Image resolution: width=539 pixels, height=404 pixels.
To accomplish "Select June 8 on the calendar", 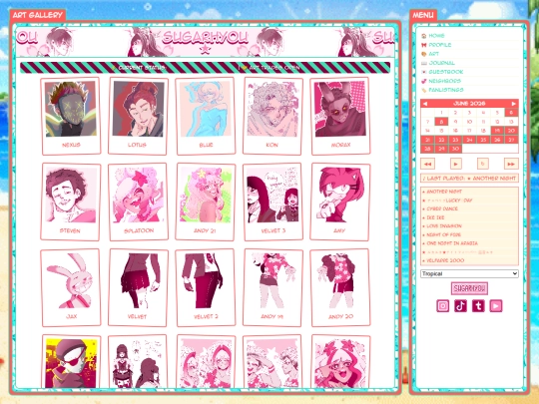I will [442, 122].
